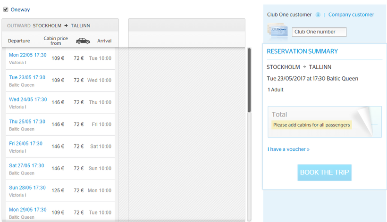Click the Cabin price from column header

click(56, 41)
